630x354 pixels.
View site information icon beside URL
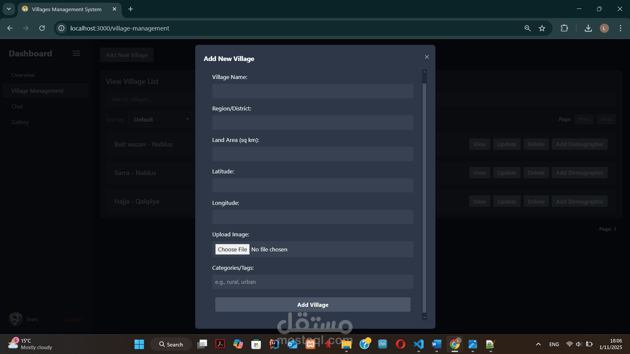pyautogui.click(x=61, y=28)
